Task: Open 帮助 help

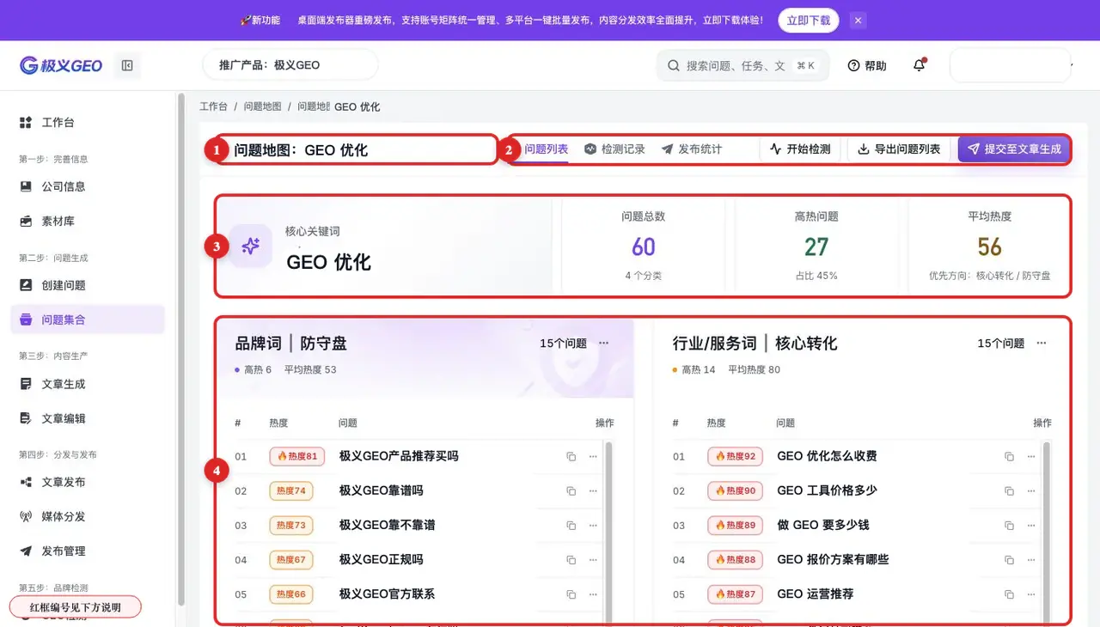Action: (x=867, y=65)
